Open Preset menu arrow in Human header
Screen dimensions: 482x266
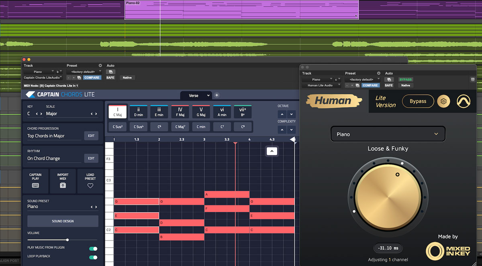[379, 73]
